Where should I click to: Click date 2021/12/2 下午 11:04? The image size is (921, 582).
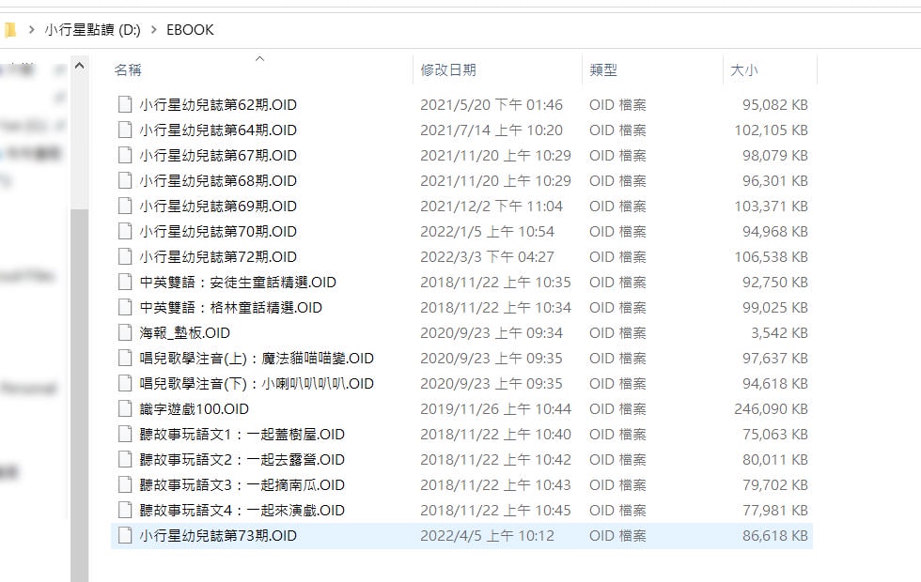(491, 206)
